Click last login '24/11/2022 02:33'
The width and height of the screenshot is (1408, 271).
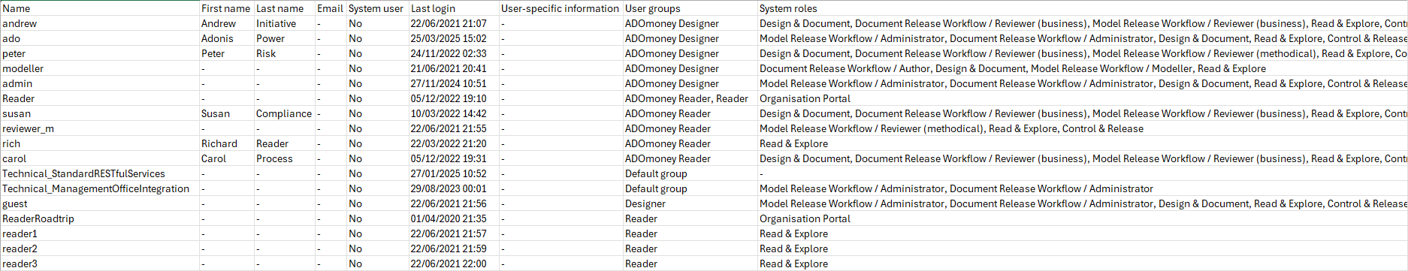[x=454, y=53]
